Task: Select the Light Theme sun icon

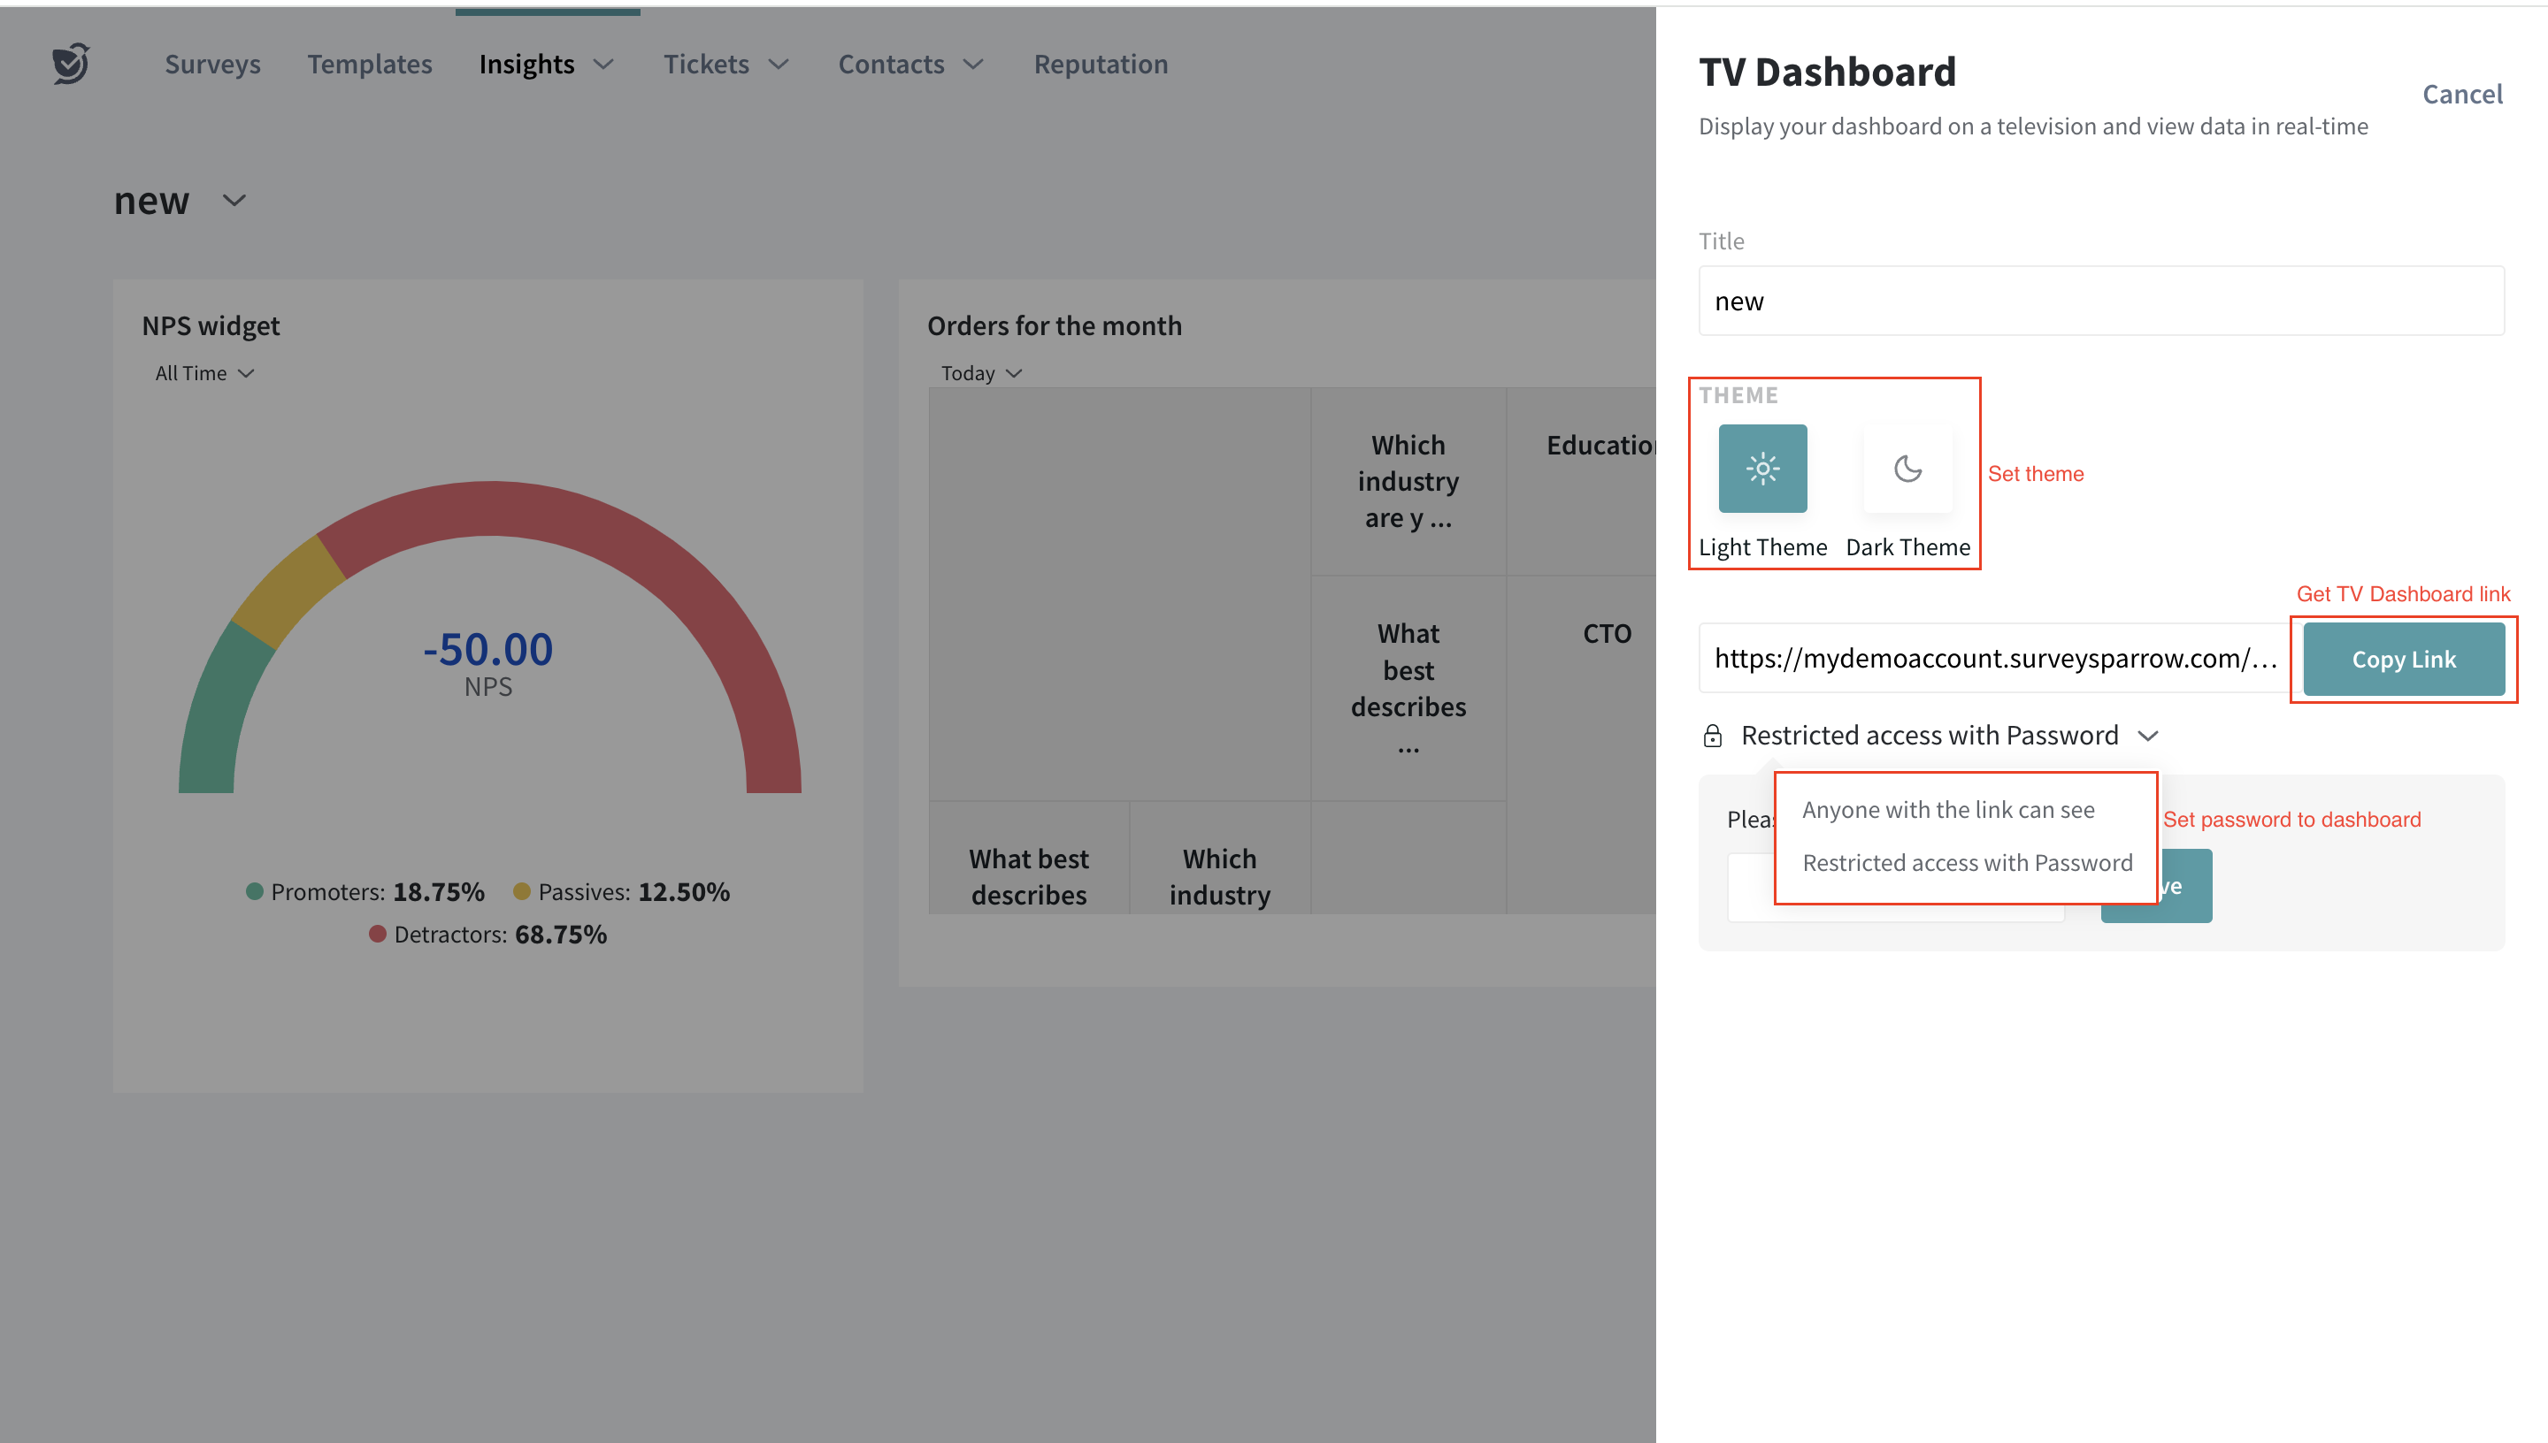Action: pyautogui.click(x=1761, y=468)
